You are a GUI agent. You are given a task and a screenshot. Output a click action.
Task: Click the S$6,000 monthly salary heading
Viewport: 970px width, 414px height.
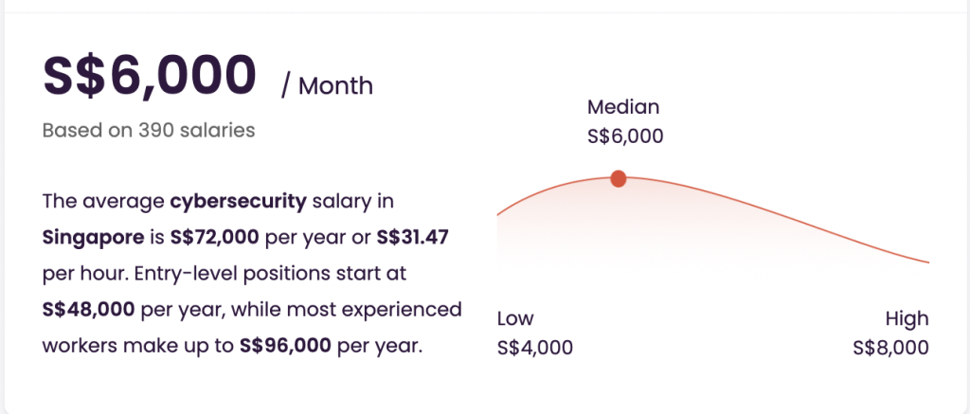(x=149, y=75)
